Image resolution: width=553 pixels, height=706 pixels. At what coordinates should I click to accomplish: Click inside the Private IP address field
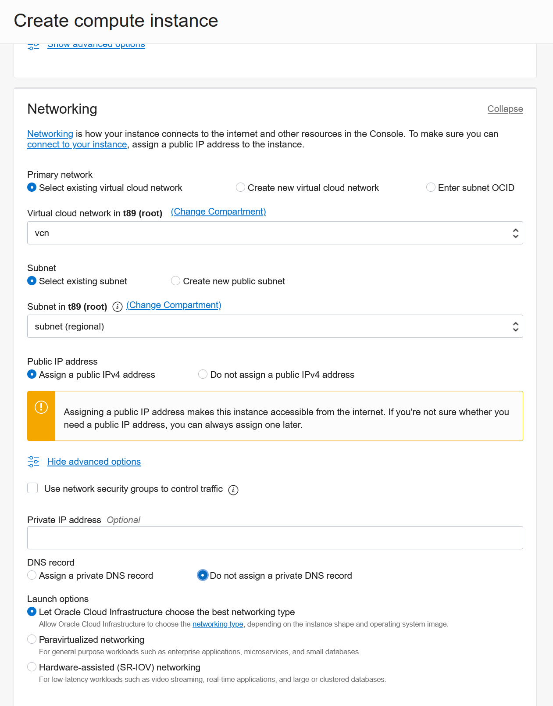pyautogui.click(x=275, y=537)
